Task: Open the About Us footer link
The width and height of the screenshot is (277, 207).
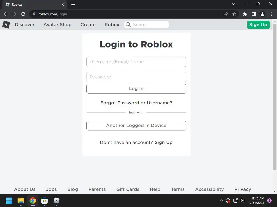Action: point(25,189)
